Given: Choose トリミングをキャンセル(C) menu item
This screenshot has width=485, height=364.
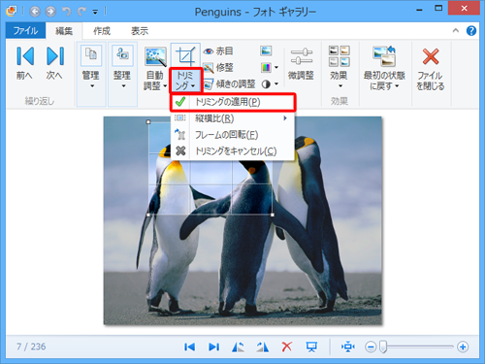Looking at the screenshot, I should pos(233,151).
